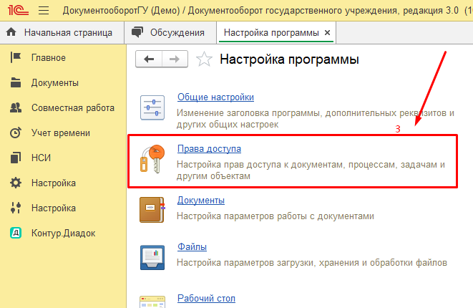Click the Главное flag icon
Screen dimensions: 473x308
click(x=16, y=57)
